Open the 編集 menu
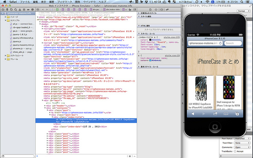This screenshot has height=158, width=253. point(35,2)
